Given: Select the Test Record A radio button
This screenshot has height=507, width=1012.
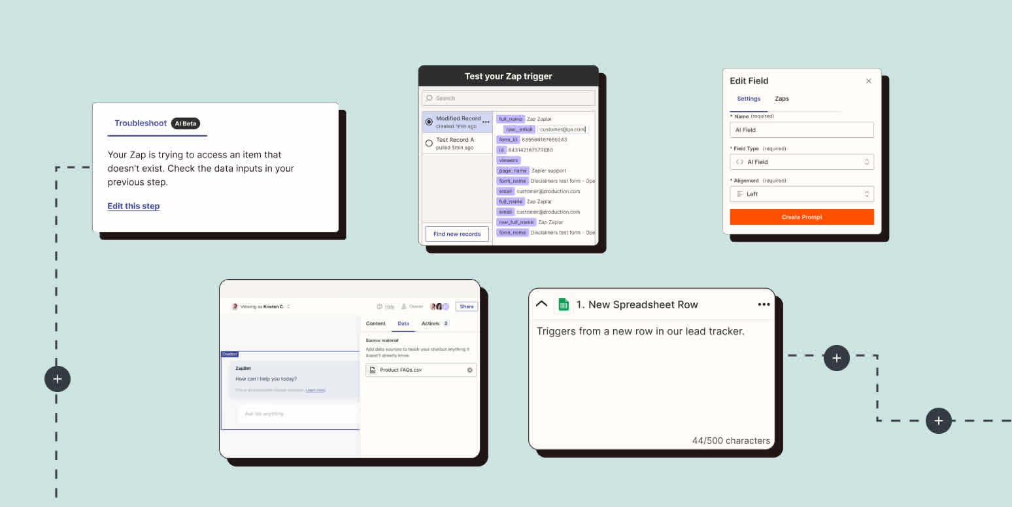Looking at the screenshot, I should tap(430, 142).
